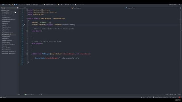Open WeaponPosition.cs from the file list
The width and height of the screenshot is (182, 102).
(x=7, y=50)
